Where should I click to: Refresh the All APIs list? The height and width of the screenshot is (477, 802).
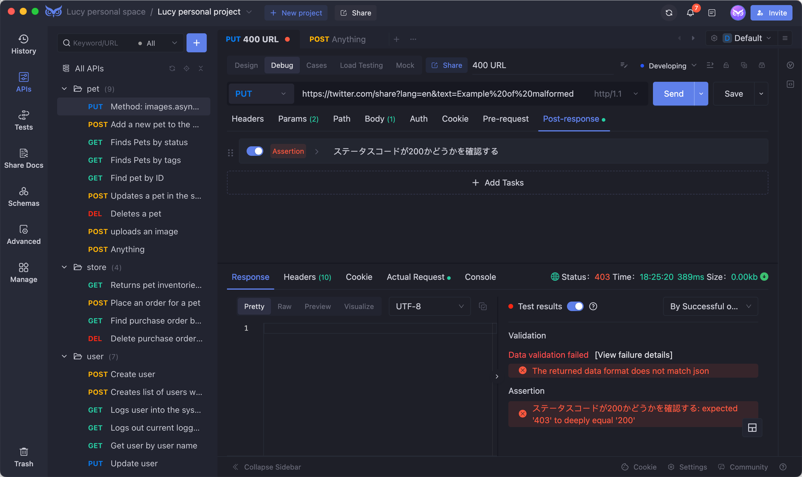coord(172,68)
